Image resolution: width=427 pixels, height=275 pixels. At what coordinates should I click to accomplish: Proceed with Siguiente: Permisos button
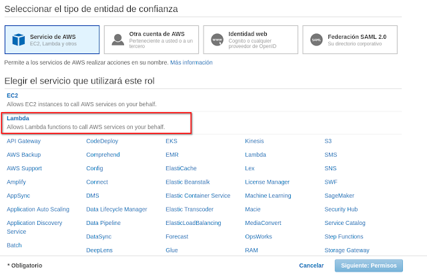(369, 266)
